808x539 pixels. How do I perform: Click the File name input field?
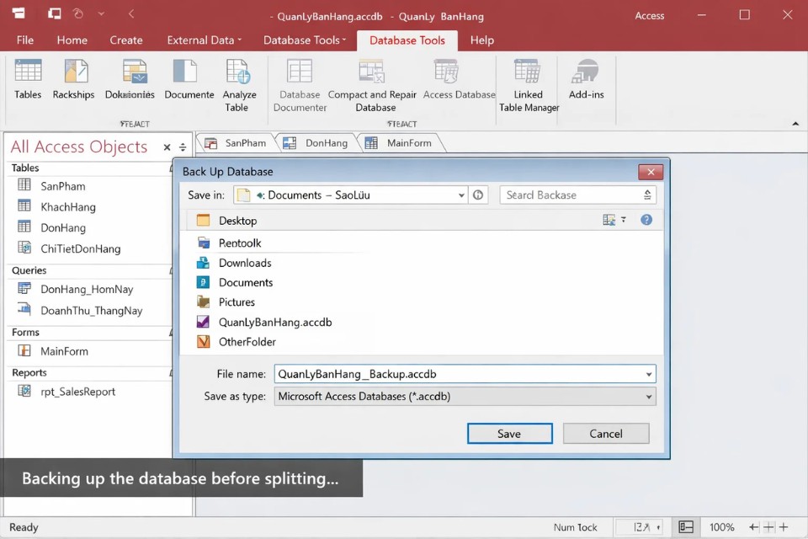click(454, 375)
